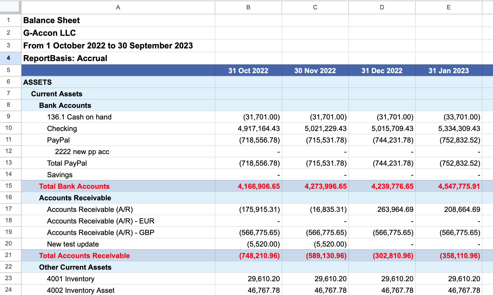The width and height of the screenshot is (493, 295).
Task: Select column B header
Action: [248, 7]
